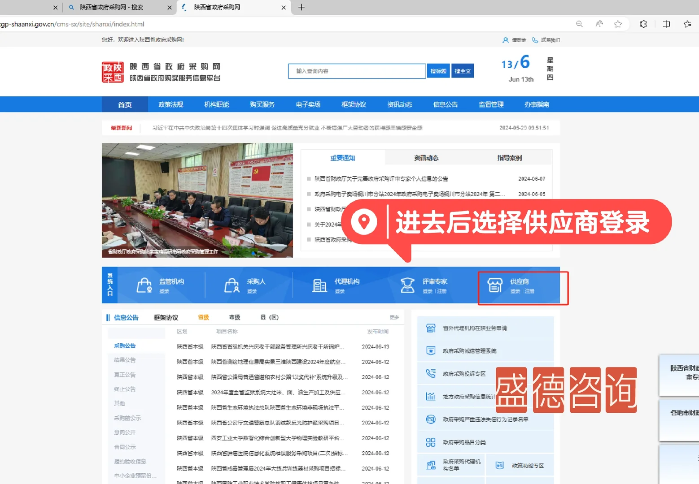点击搜全文按钮

coord(463,70)
